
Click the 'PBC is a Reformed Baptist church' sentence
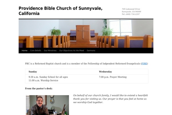click(87, 64)
